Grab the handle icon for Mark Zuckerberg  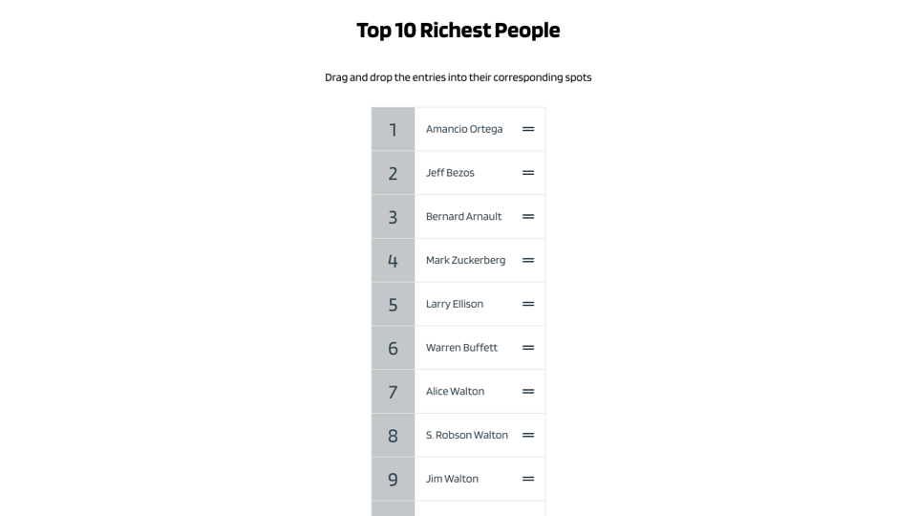pyautogui.click(x=528, y=260)
